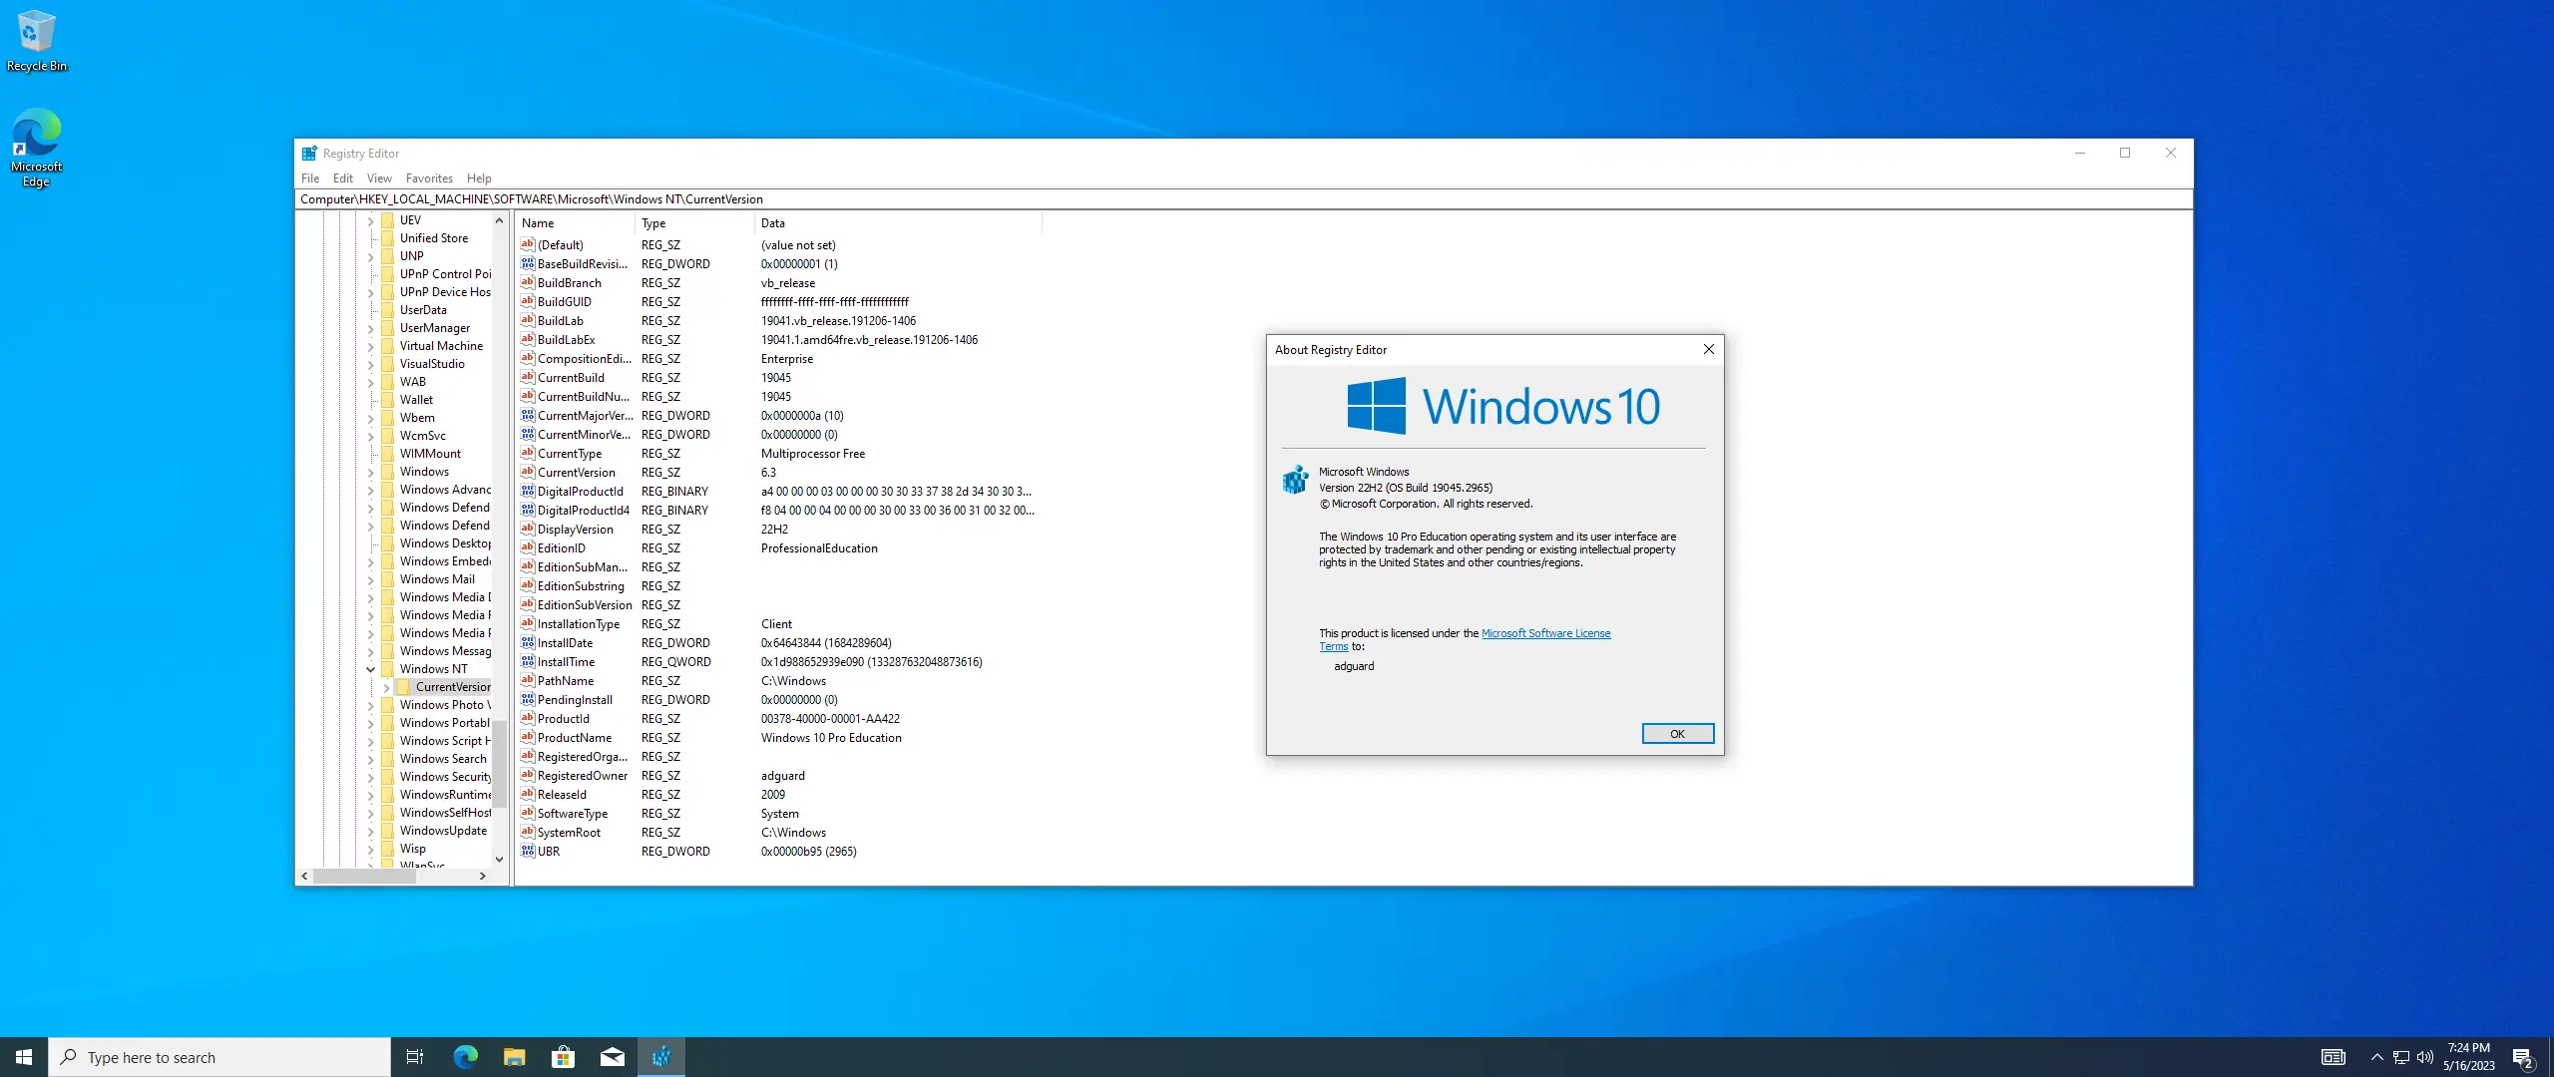Expand the WindowsUpdate key node
Image resolution: width=2554 pixels, height=1077 pixels.
pos(371,831)
